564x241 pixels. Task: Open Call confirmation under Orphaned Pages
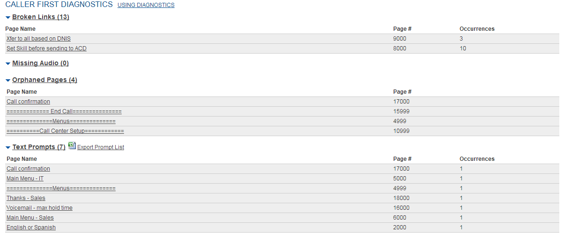click(28, 102)
